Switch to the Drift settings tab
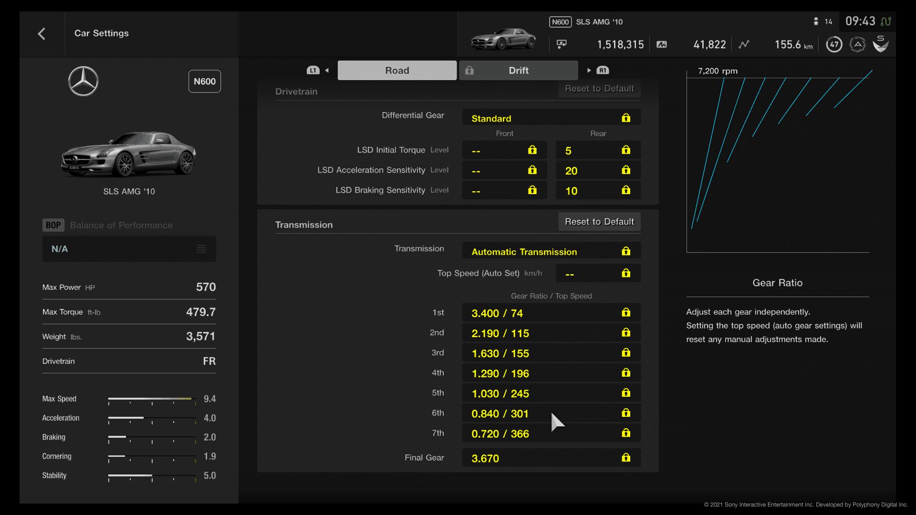 [x=519, y=71]
